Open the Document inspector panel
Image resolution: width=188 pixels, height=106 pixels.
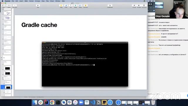pyautogui.click(x=144, y=6)
